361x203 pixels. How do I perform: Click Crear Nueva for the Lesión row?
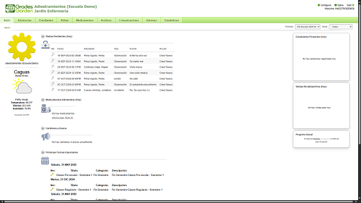pyautogui.click(x=166, y=79)
